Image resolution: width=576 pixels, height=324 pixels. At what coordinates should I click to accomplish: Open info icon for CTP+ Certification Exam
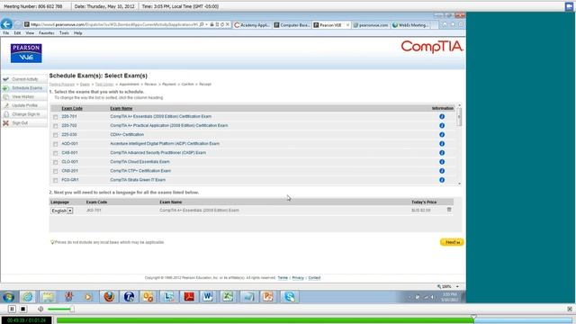(442, 171)
